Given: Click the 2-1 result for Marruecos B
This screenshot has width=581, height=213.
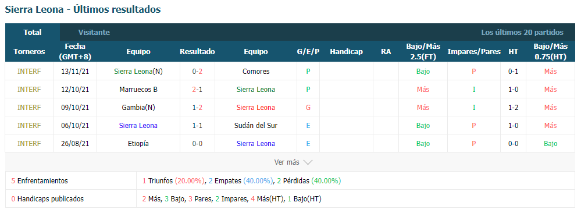Looking at the screenshot, I should pos(198,90).
